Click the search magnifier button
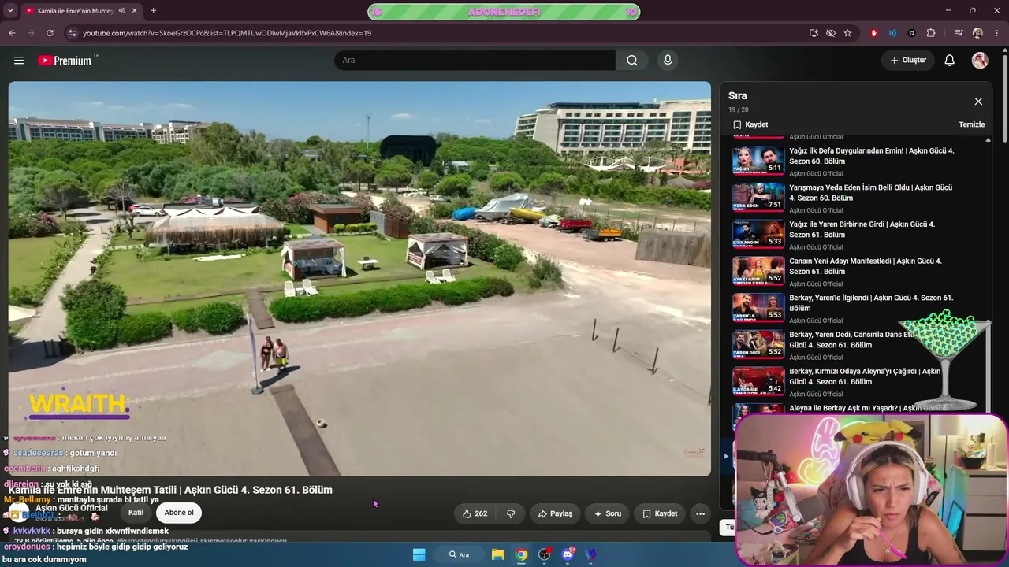 coord(632,61)
